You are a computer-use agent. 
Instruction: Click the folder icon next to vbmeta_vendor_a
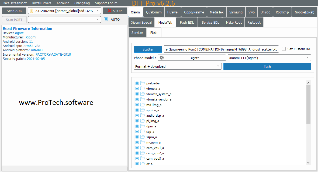tap(143, 99)
